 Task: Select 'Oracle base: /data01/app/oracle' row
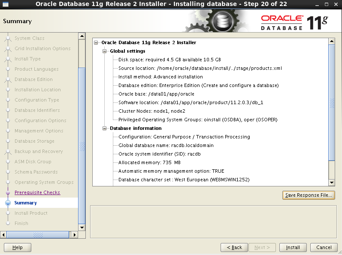pyautogui.click(x=156, y=94)
